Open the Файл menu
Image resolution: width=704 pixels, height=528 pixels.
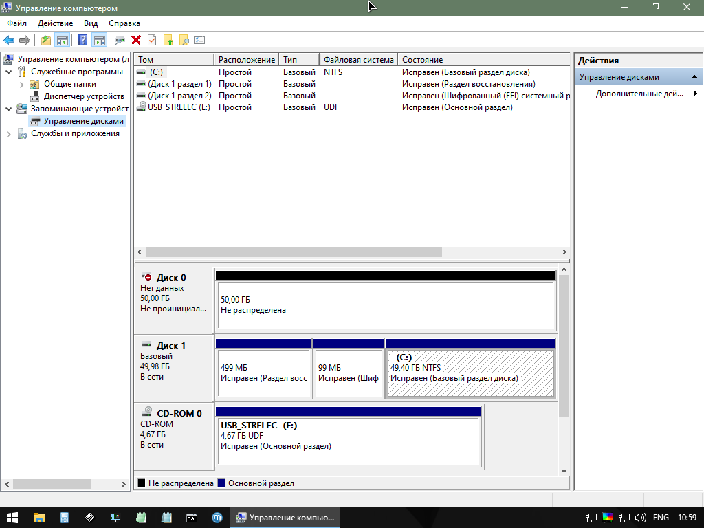point(16,23)
